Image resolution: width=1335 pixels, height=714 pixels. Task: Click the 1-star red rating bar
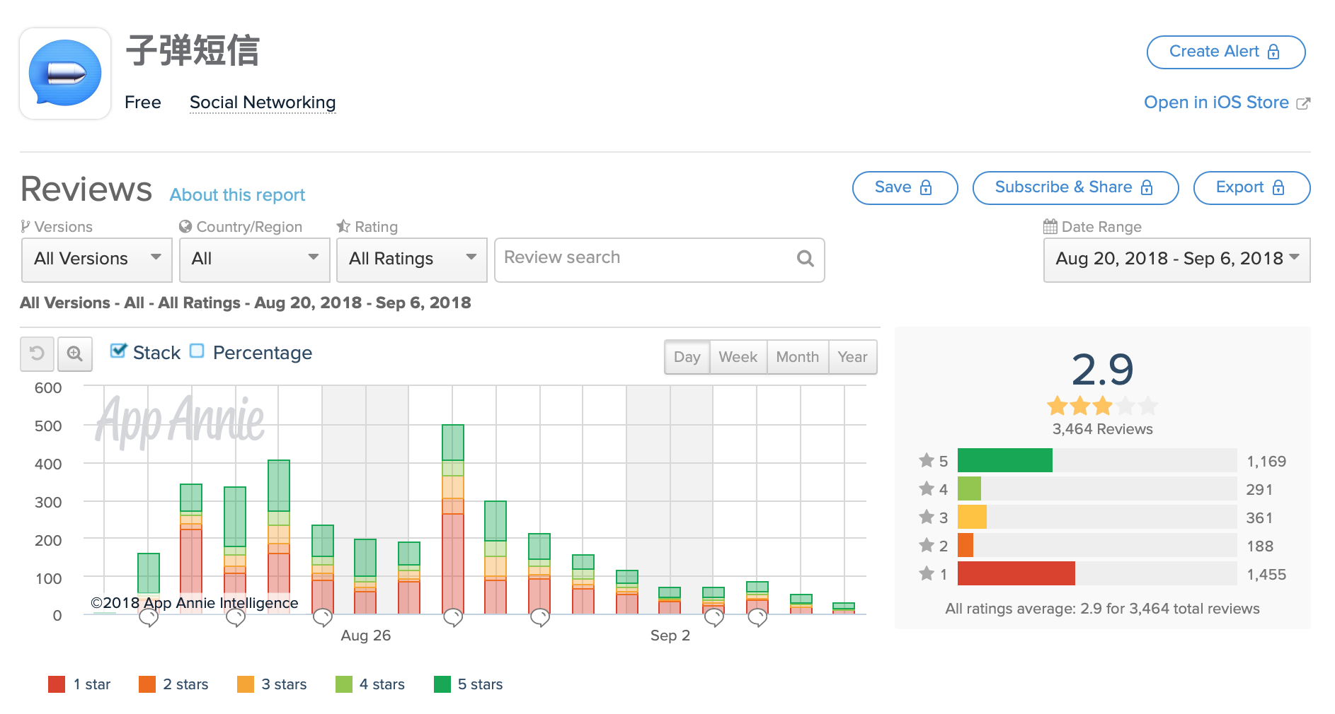pyautogui.click(x=1016, y=573)
